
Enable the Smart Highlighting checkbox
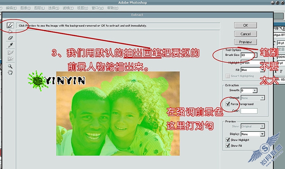[228, 76]
